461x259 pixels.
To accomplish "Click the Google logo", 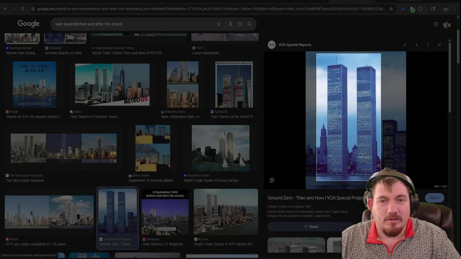I will [x=28, y=24].
